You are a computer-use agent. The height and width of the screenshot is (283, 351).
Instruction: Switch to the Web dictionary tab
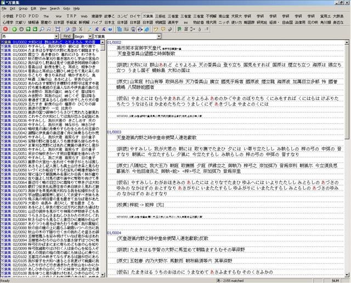click(x=84, y=16)
